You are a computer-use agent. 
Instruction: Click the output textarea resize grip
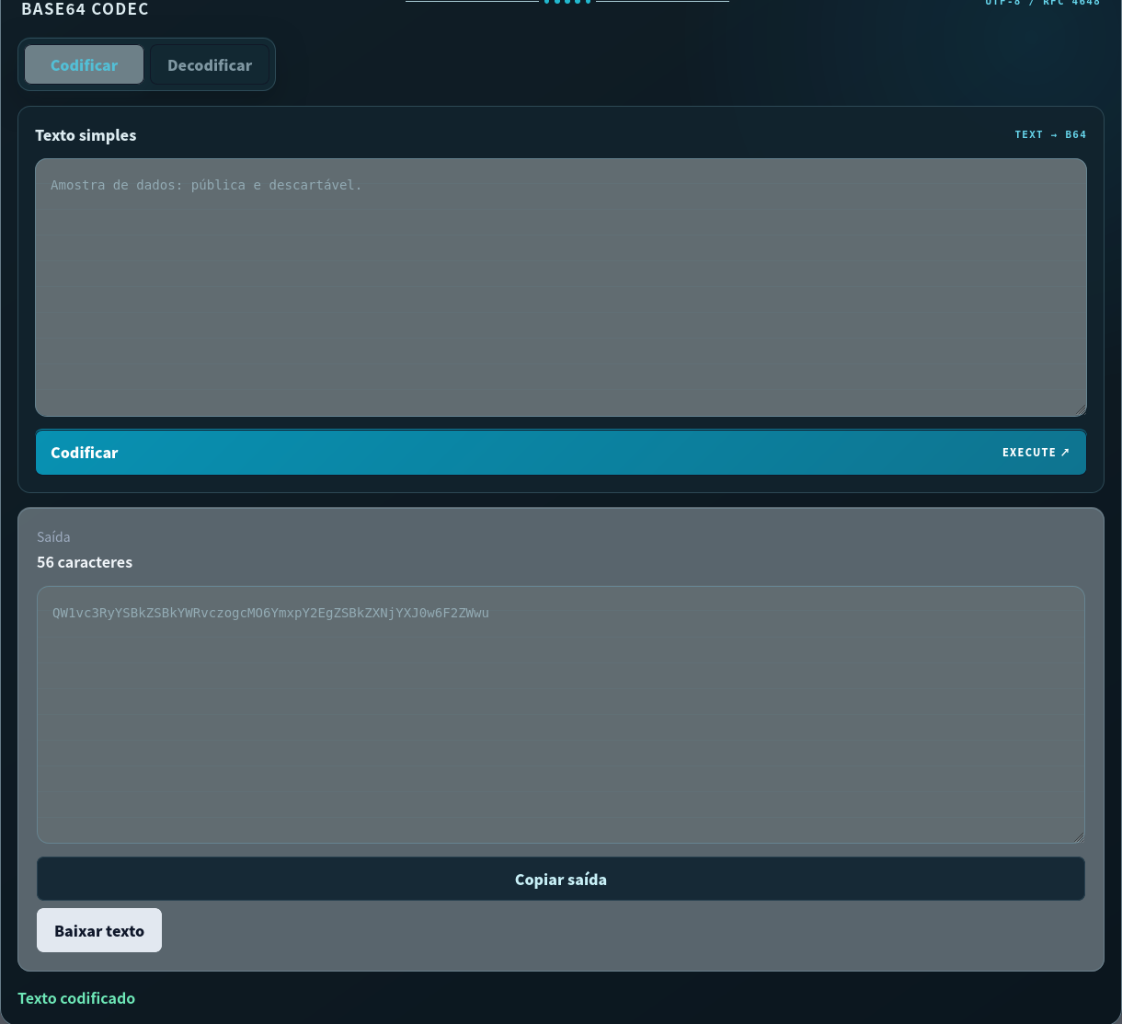click(1079, 837)
